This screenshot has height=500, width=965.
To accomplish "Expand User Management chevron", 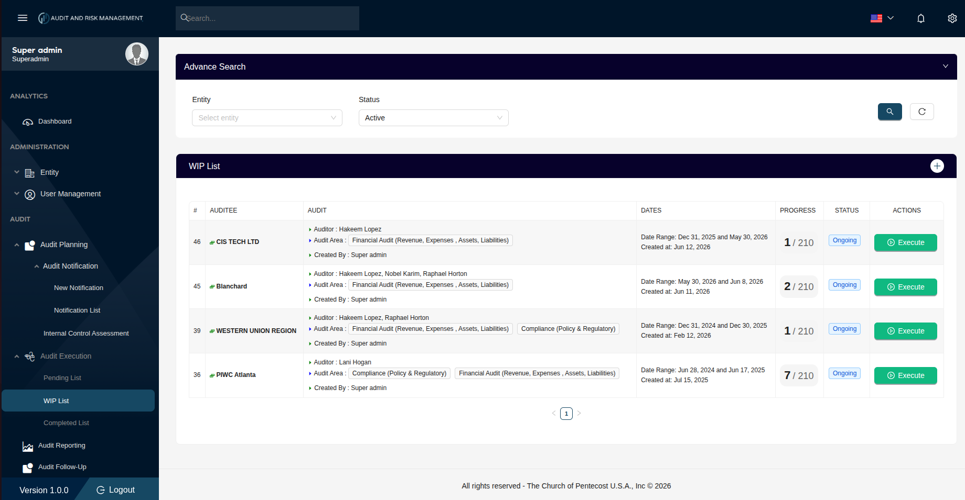I will [17, 194].
